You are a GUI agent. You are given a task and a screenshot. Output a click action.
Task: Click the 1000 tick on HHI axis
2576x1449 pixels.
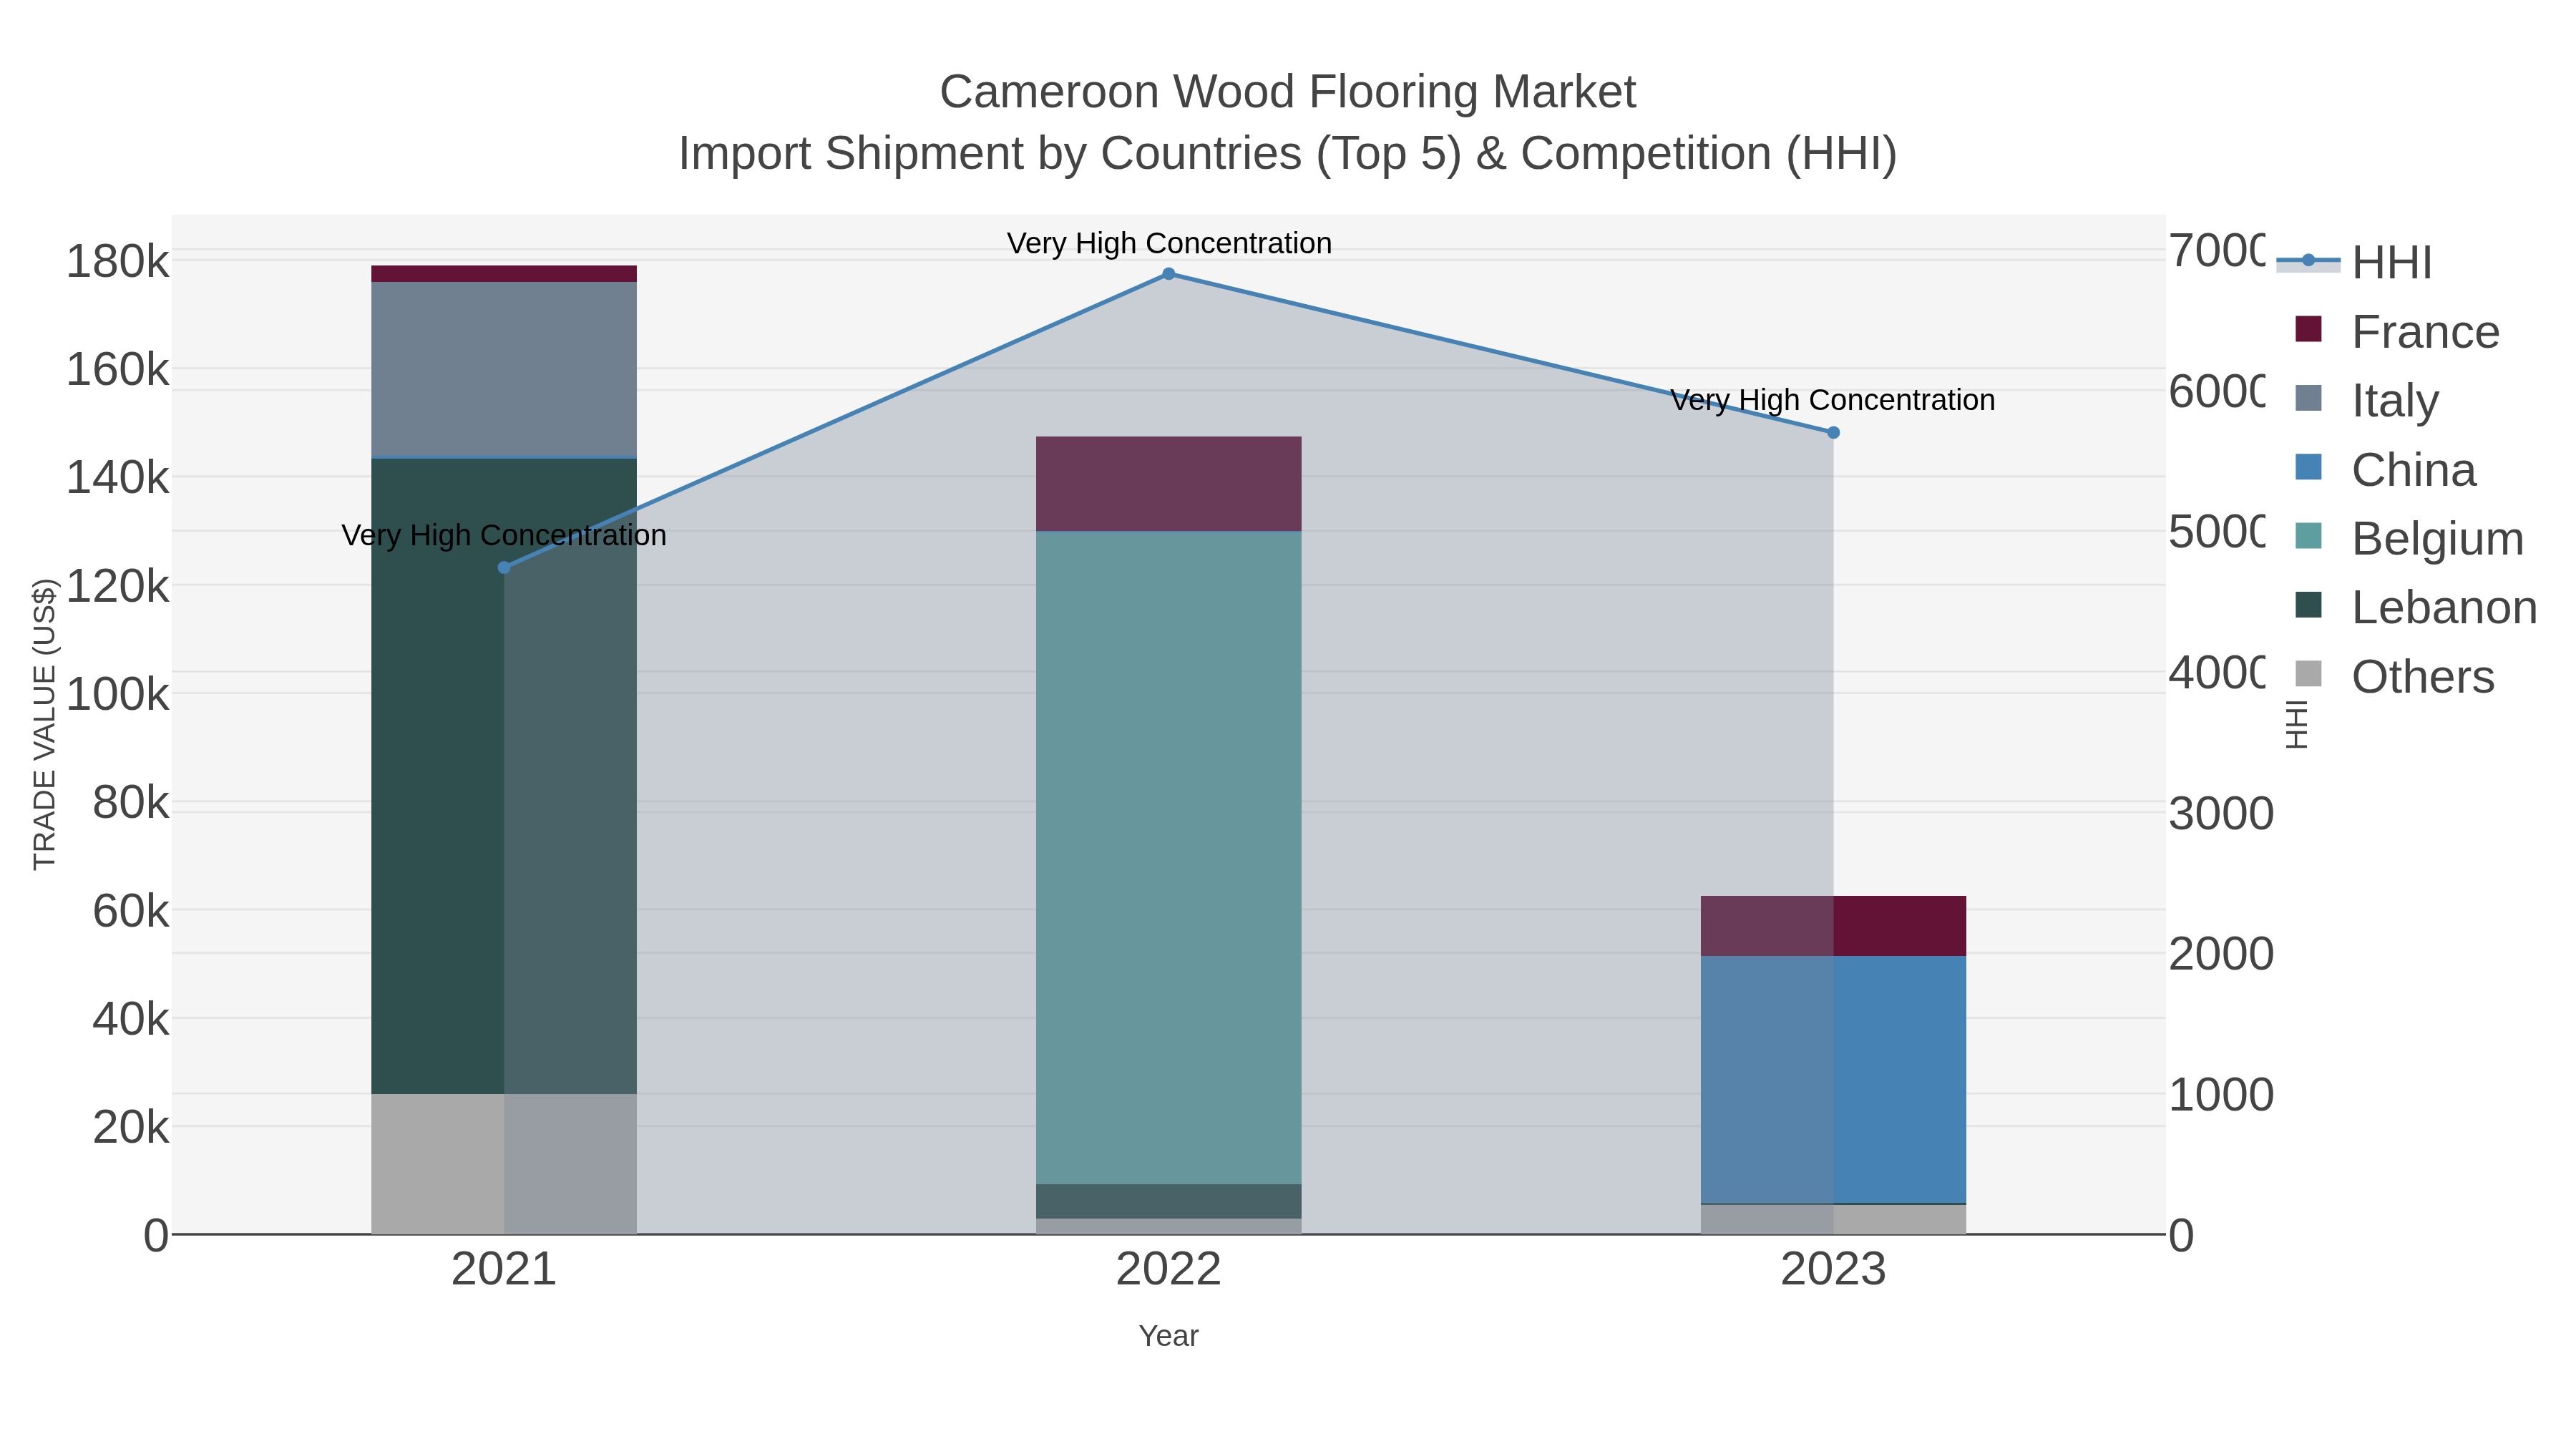click(x=2221, y=1095)
